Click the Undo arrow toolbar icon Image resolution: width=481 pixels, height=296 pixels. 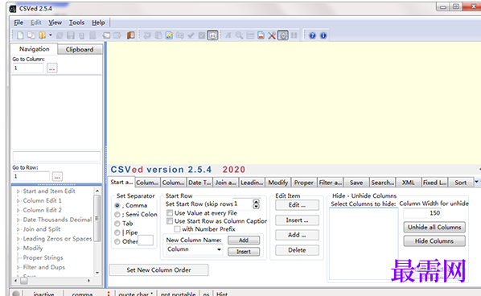(x=147, y=35)
